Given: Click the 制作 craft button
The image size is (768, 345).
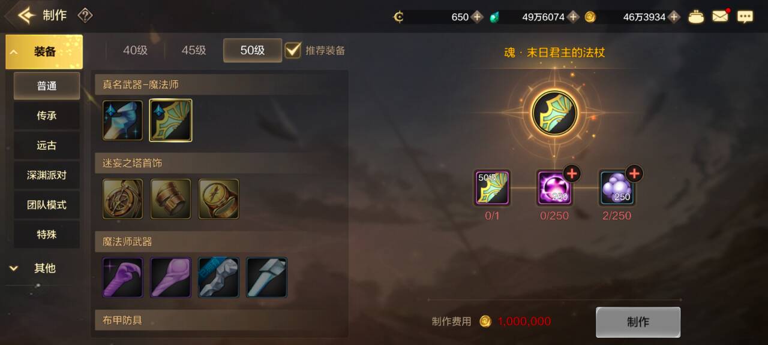Looking at the screenshot, I should pos(638,322).
